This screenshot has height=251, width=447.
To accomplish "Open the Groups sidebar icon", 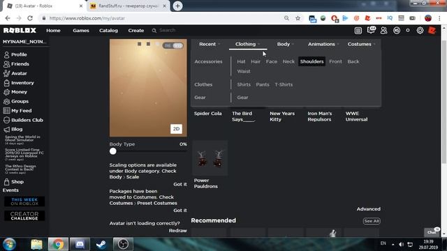I will click(6, 101).
